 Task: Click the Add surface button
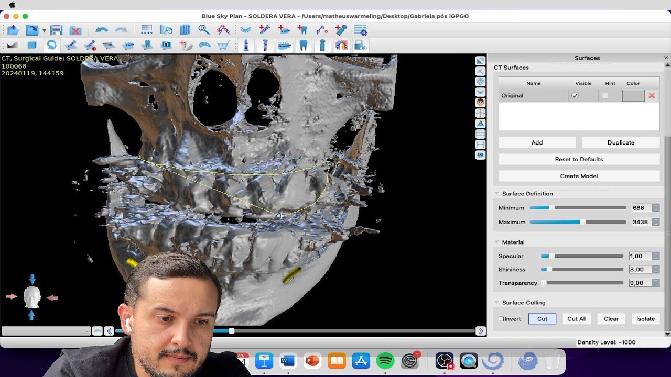point(537,142)
